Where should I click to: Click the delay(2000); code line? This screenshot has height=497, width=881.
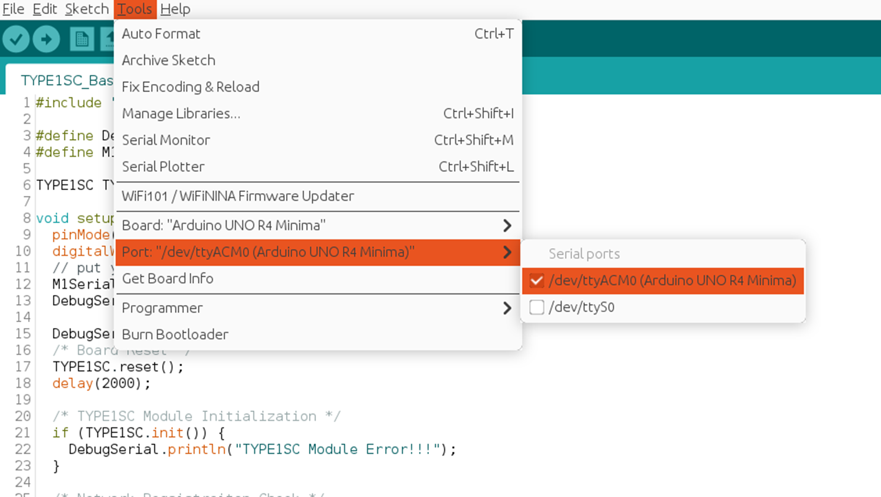point(102,384)
